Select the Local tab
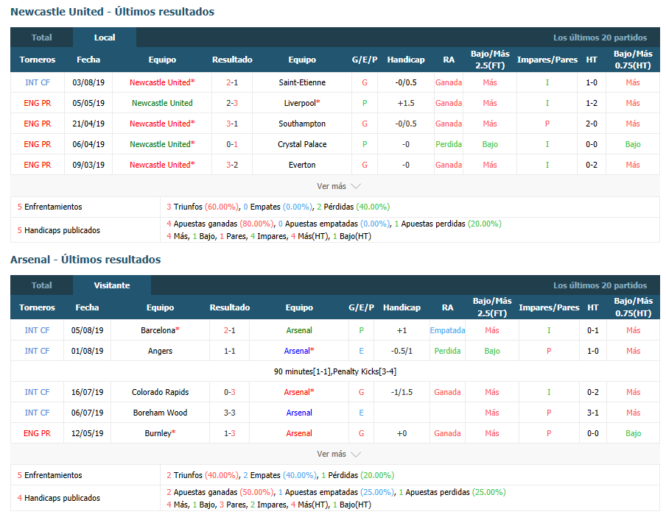 105,38
